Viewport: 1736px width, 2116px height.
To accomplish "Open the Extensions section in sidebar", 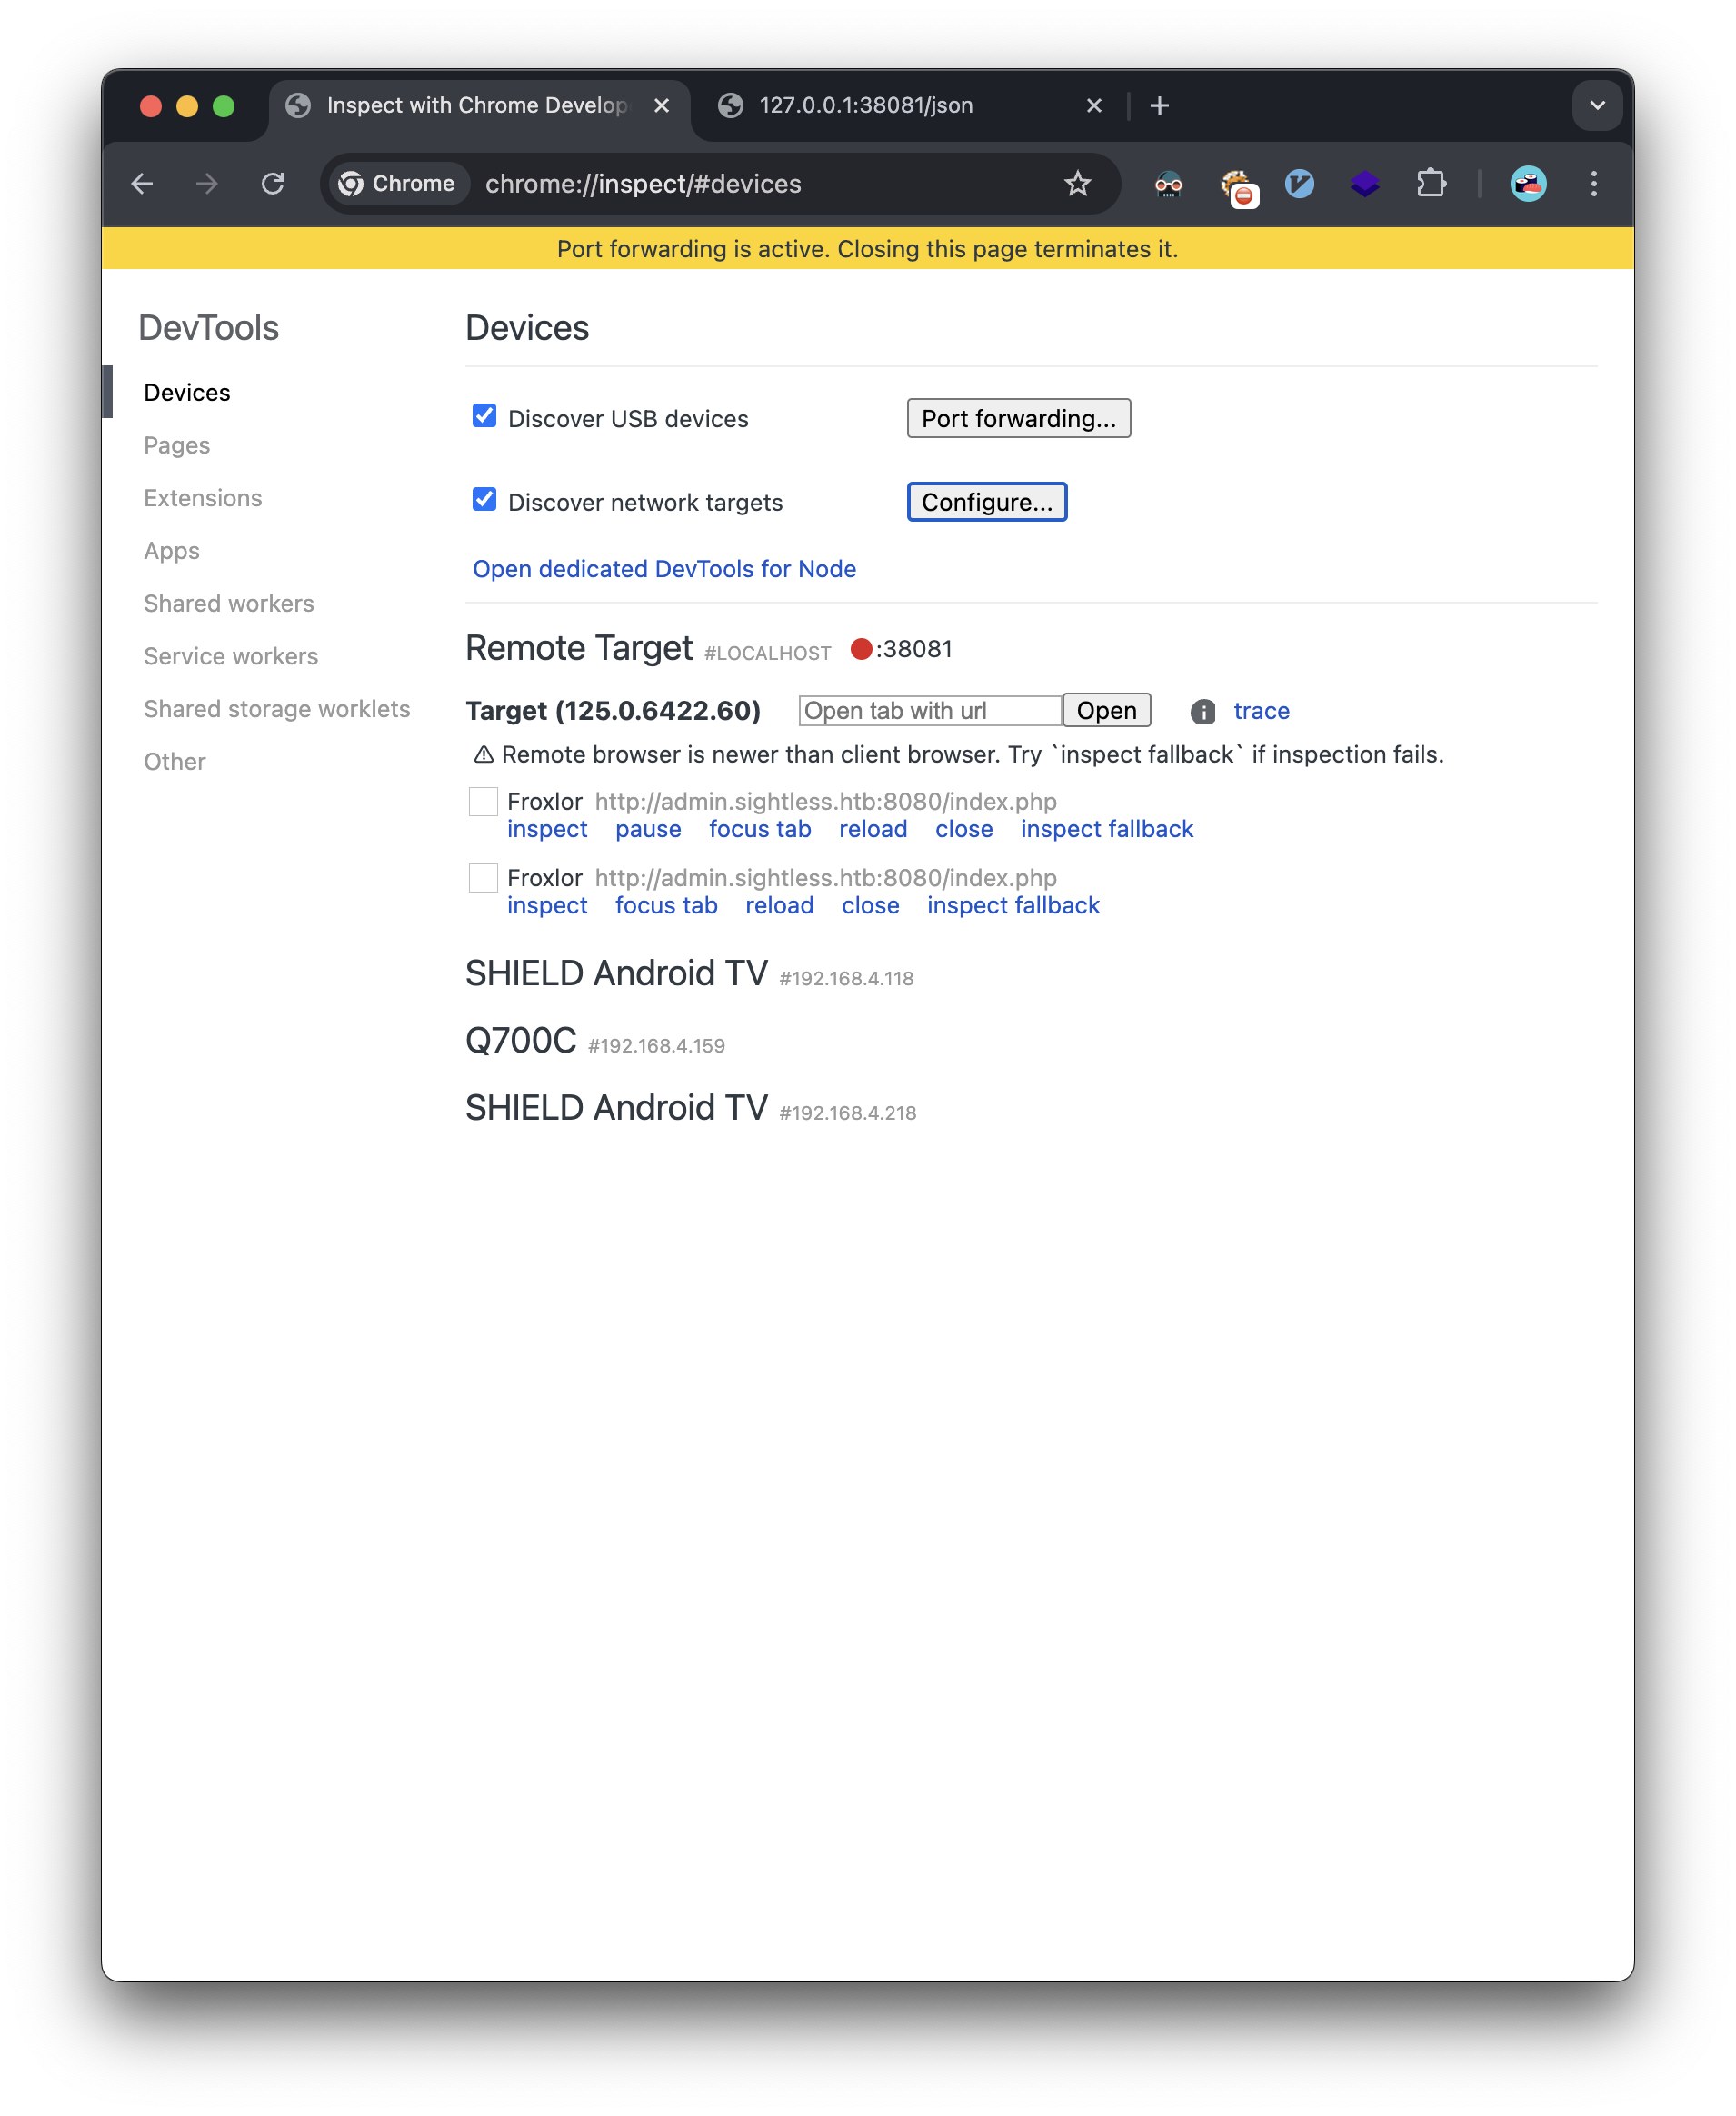I will pyautogui.click(x=203, y=498).
